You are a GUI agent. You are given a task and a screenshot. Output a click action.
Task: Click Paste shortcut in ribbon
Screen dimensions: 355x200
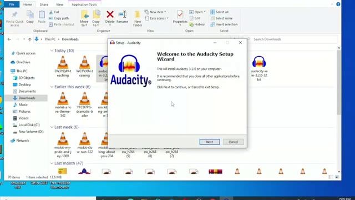[x=62, y=24]
